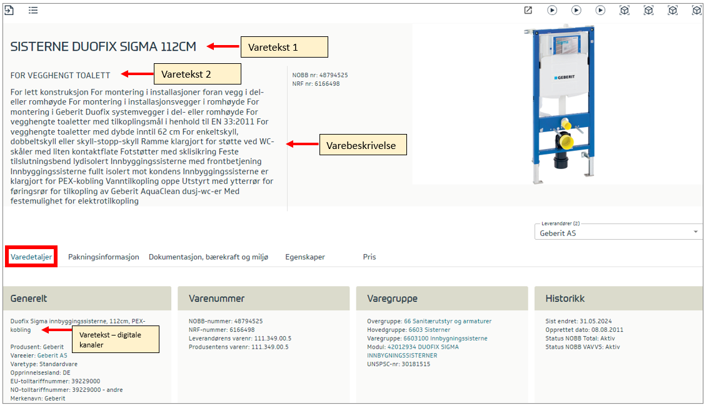This screenshot has width=704, height=405.
Task: Switch to the Pakningsinformasjon tab
Action: [103, 257]
